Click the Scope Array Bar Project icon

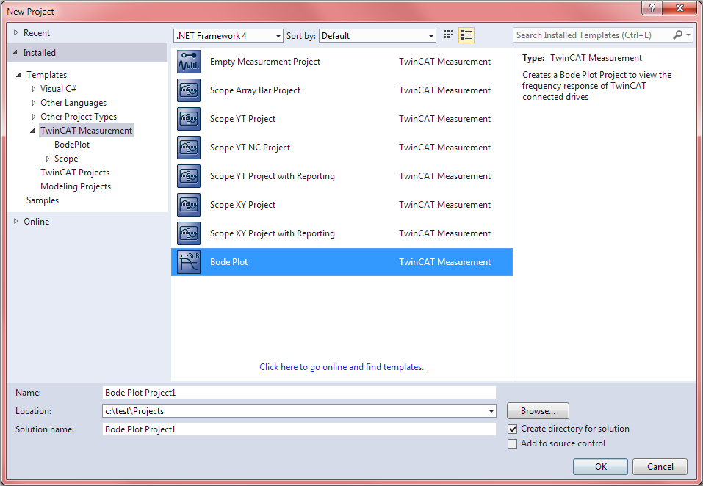(189, 90)
